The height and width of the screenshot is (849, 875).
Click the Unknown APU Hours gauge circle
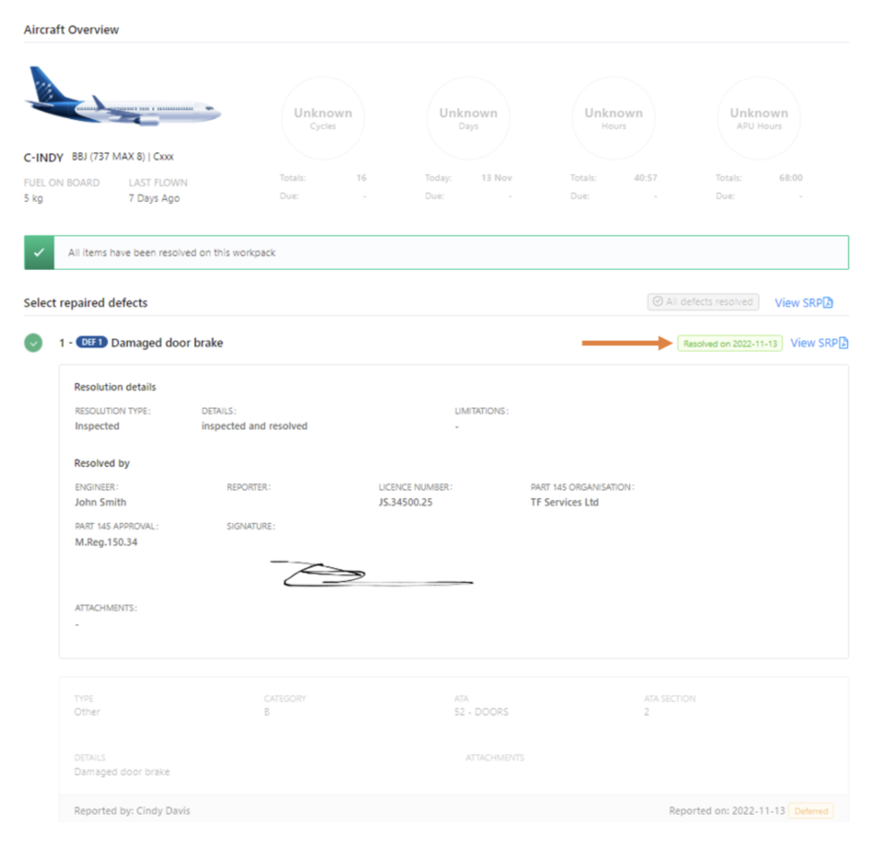click(x=759, y=118)
